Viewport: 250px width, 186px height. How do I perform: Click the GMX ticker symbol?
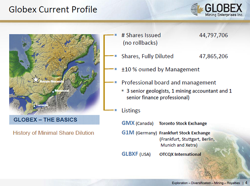click(x=128, y=123)
